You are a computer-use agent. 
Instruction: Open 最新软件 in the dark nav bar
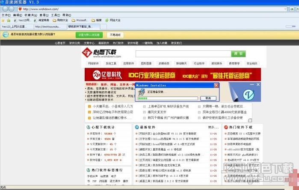pos(104,43)
